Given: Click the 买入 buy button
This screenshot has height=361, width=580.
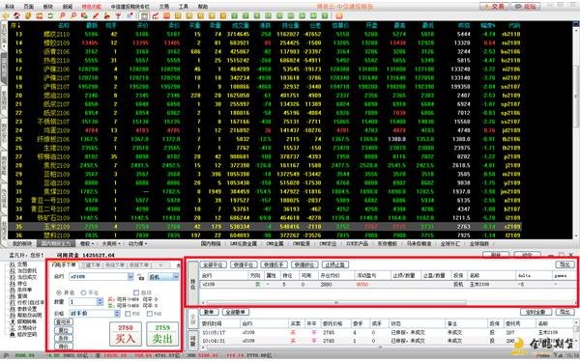Looking at the screenshot, I should (x=126, y=334).
